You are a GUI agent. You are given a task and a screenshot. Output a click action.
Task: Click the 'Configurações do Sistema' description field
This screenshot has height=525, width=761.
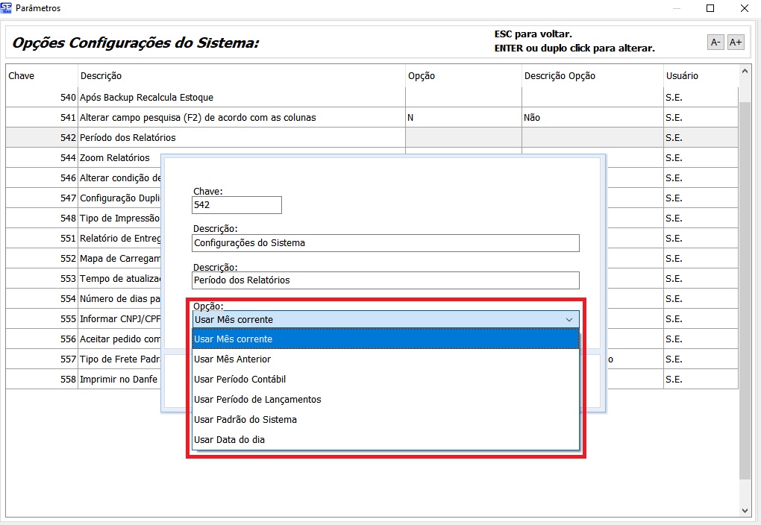(x=385, y=243)
